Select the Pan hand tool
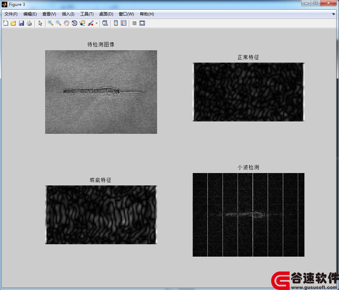 click(66, 23)
